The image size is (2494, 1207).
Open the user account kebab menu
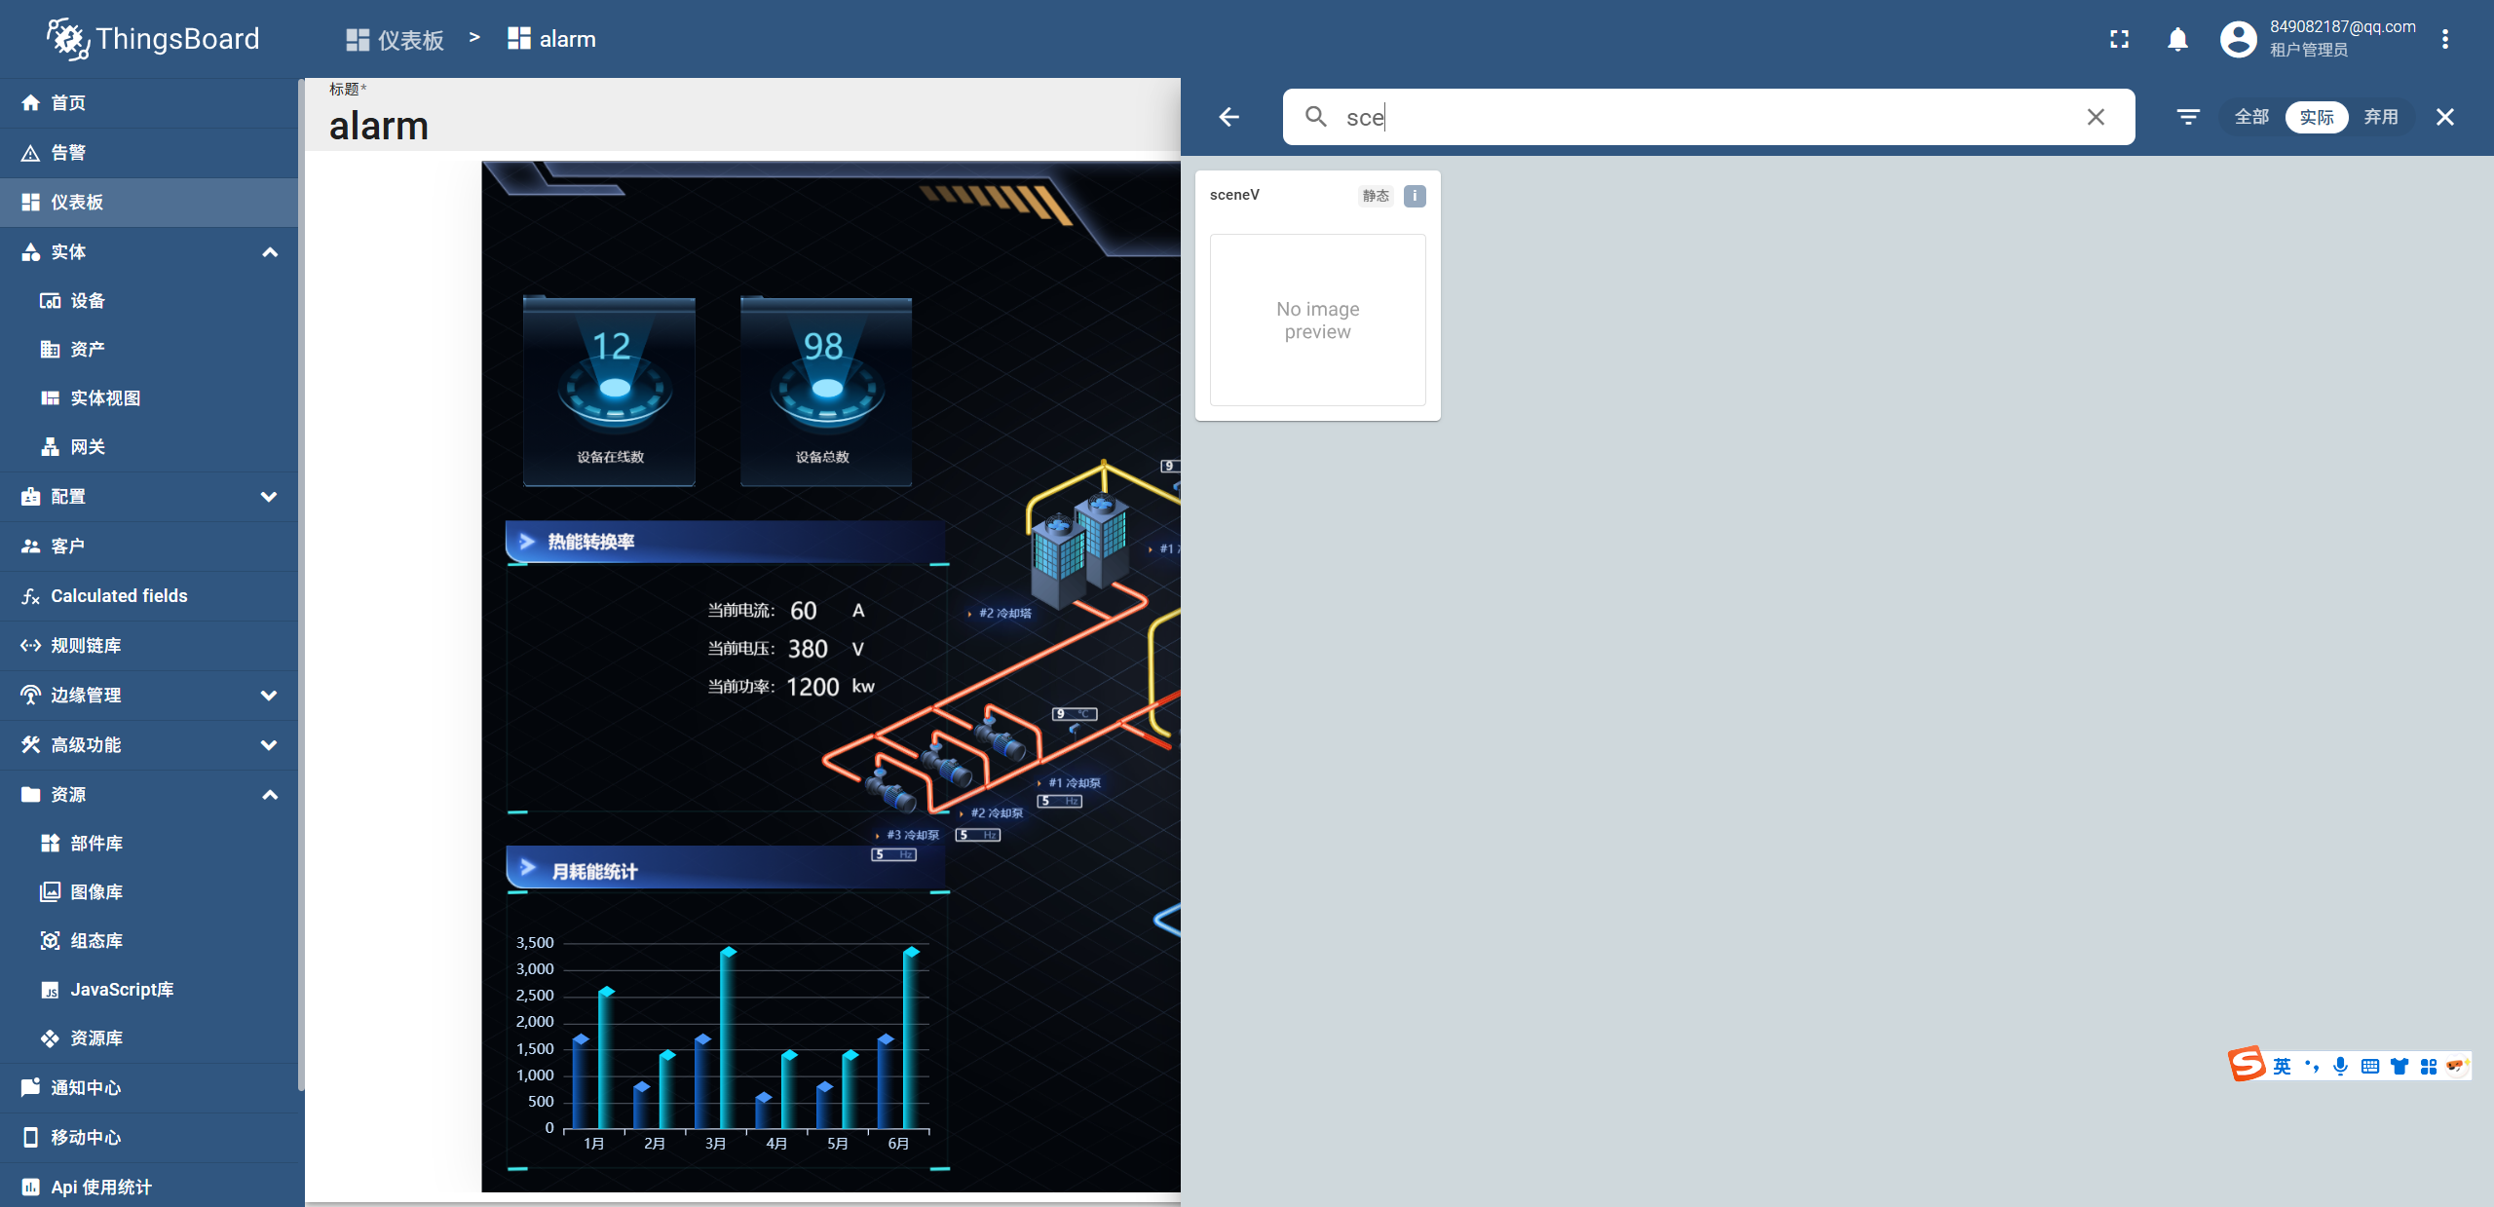(2445, 39)
